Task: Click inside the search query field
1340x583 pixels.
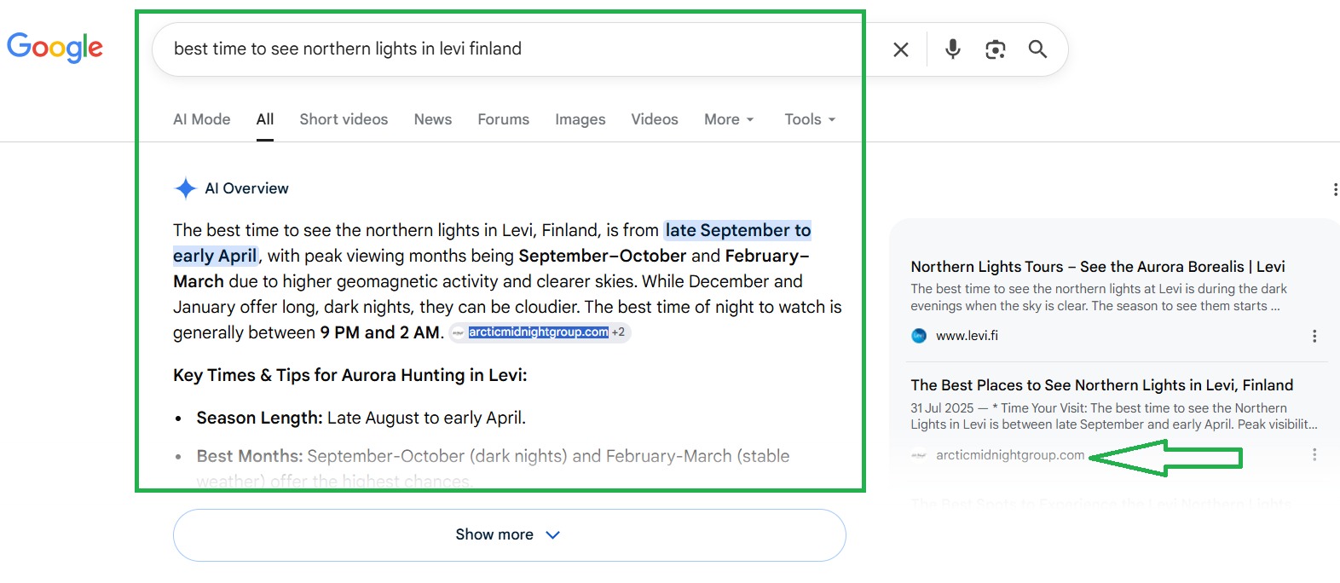Action: [x=511, y=49]
